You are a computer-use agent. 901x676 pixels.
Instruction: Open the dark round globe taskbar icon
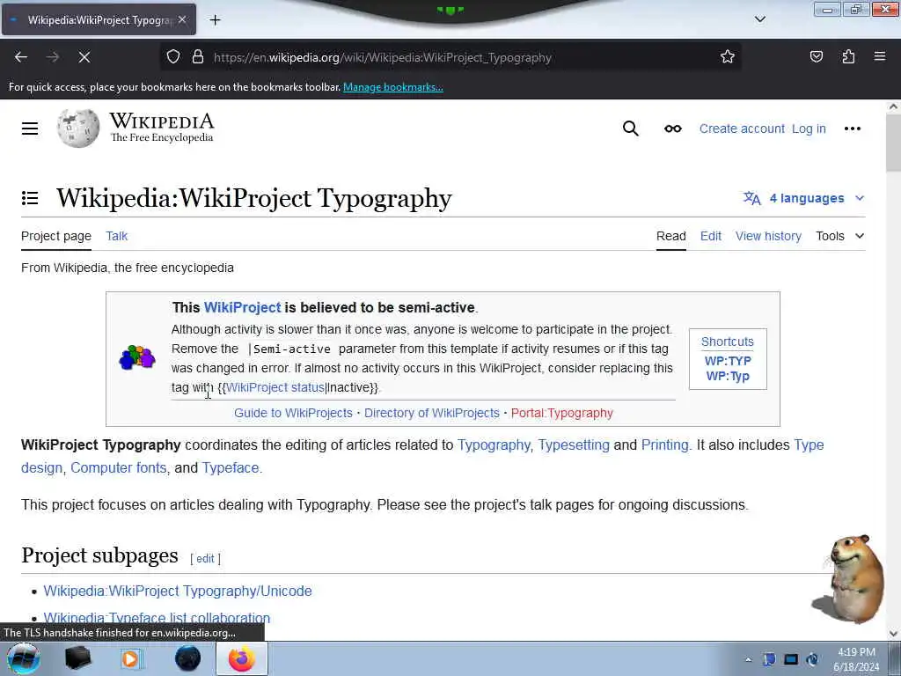(188, 658)
